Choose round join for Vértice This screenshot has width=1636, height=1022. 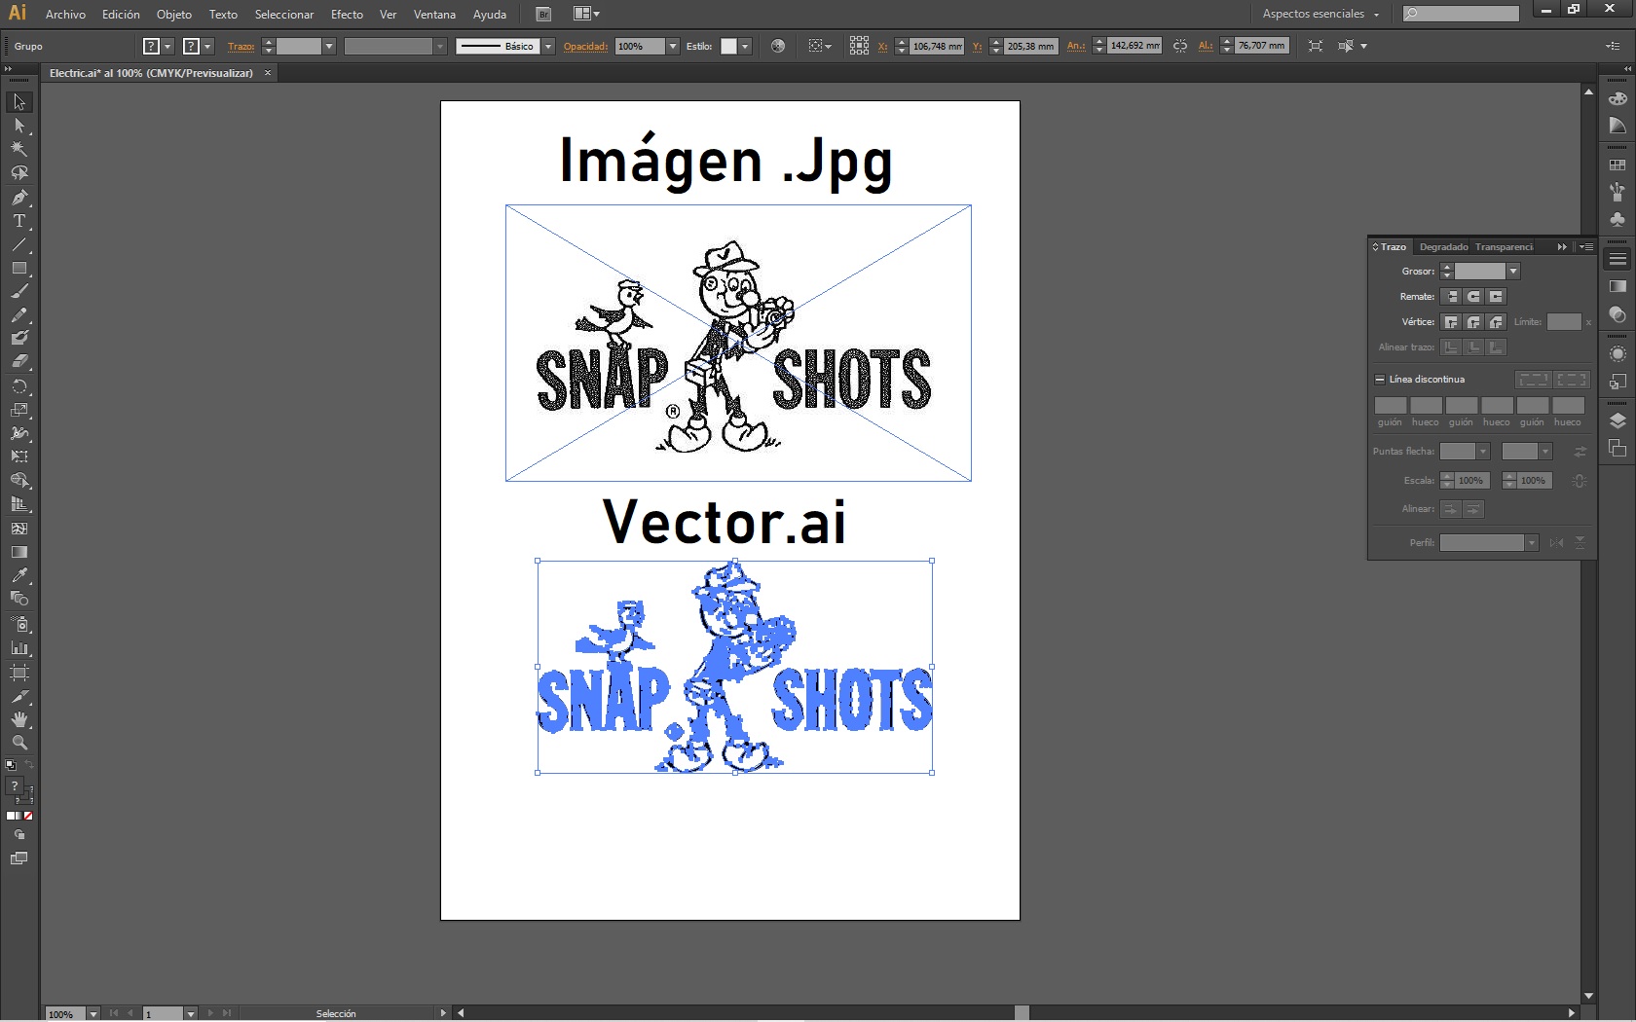(x=1473, y=322)
